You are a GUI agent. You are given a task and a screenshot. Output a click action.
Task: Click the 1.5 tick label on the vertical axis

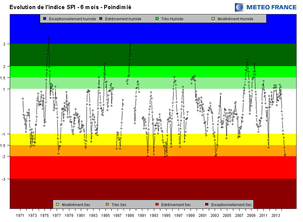(3, 78)
